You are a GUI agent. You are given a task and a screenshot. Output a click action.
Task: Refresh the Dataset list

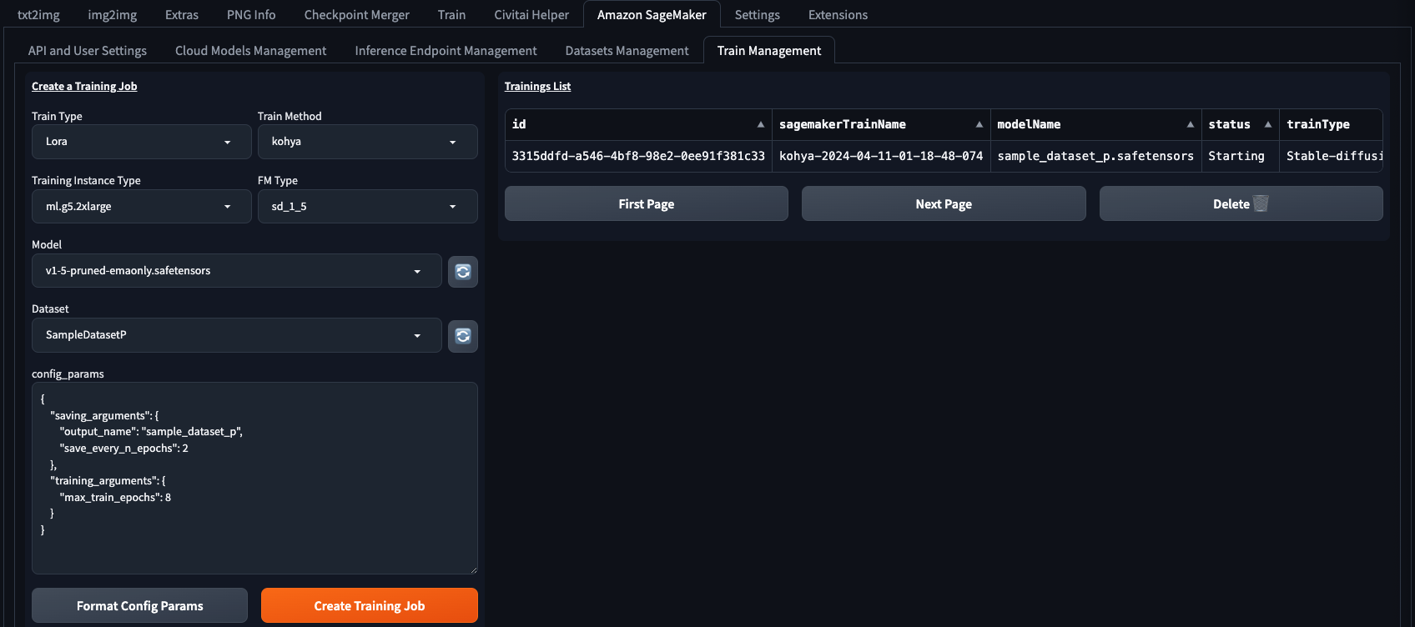tap(463, 336)
